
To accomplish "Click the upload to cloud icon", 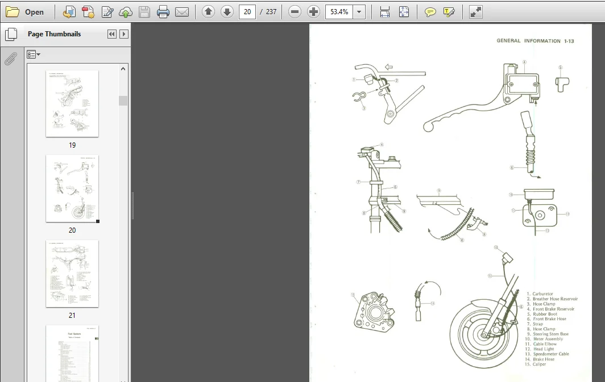I will coord(126,12).
